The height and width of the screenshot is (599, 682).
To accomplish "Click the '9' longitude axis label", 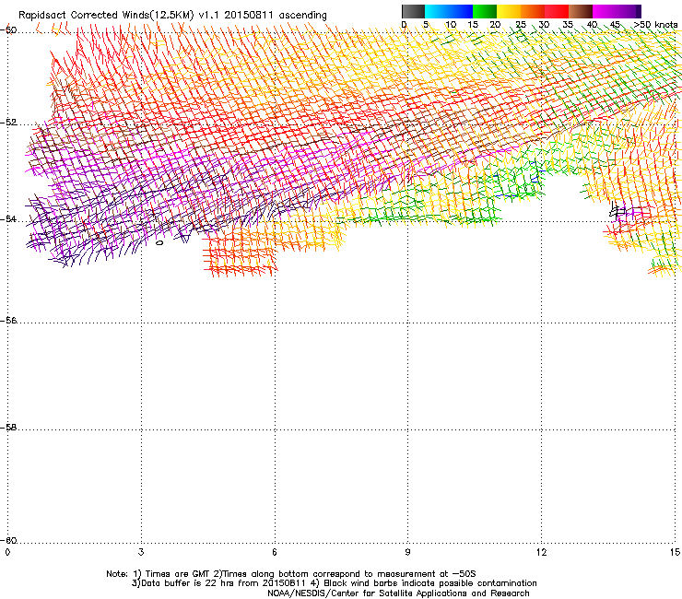I will click(407, 552).
